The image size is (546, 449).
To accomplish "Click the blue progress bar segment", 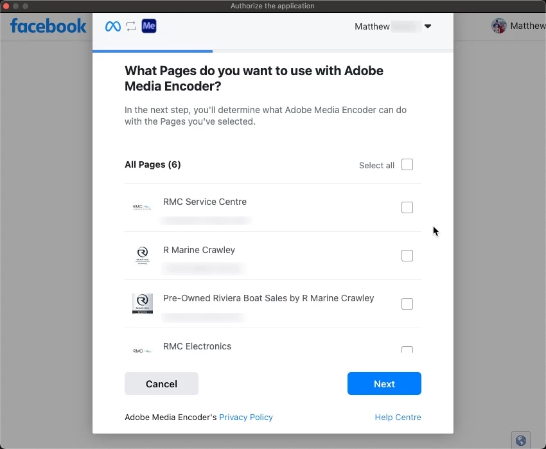I will pos(152,51).
